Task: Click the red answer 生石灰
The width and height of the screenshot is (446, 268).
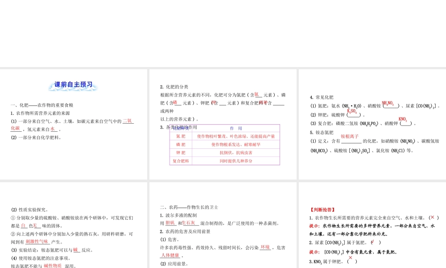Action: point(189,223)
